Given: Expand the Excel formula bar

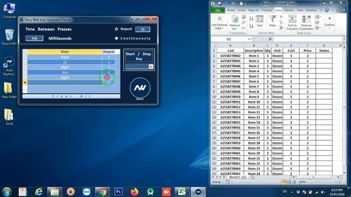Looking at the screenshot, I should [344, 39].
